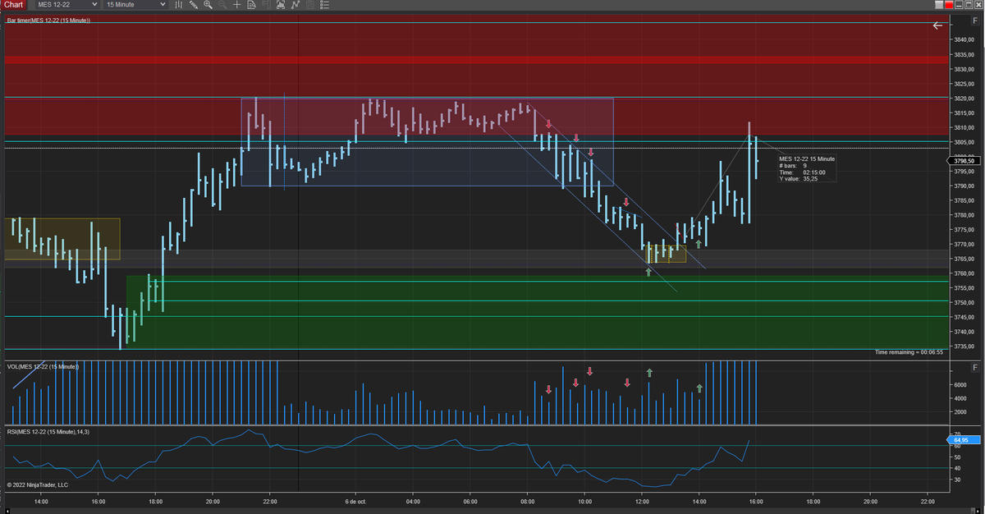Click the red interval link button
The image size is (985, 514).
pyautogui.click(x=949, y=5)
